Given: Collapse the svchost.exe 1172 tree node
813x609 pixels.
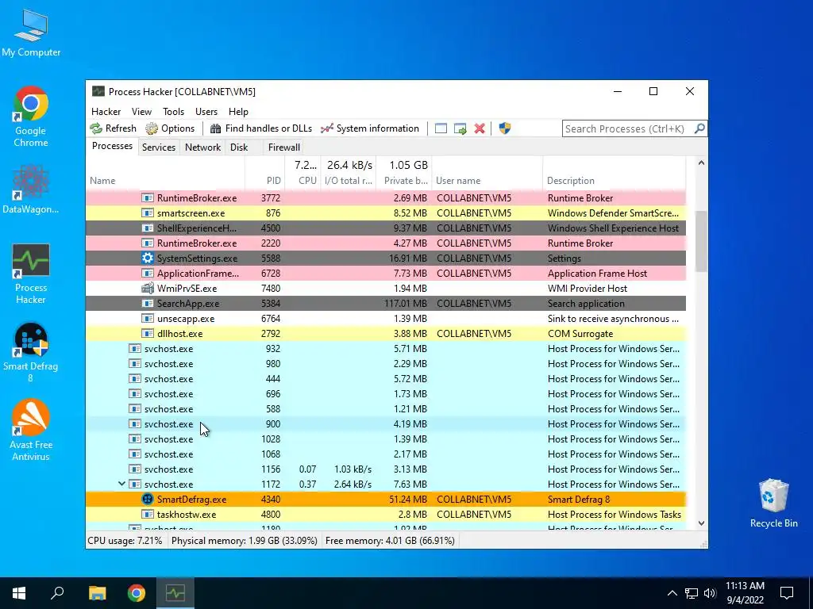Looking at the screenshot, I should click(121, 484).
